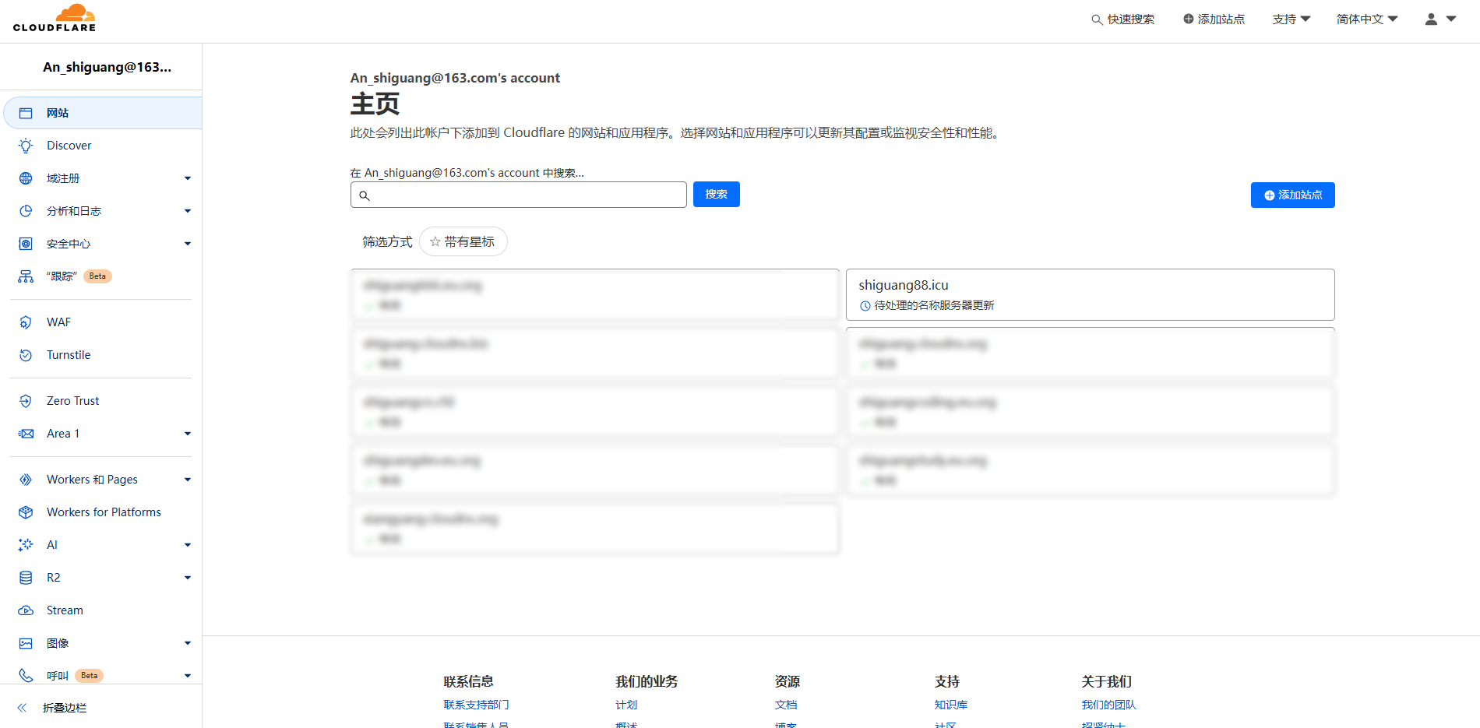Click the clock icon under shiguang88.icu
Viewport: 1480px width, 728px height.
[865, 306]
